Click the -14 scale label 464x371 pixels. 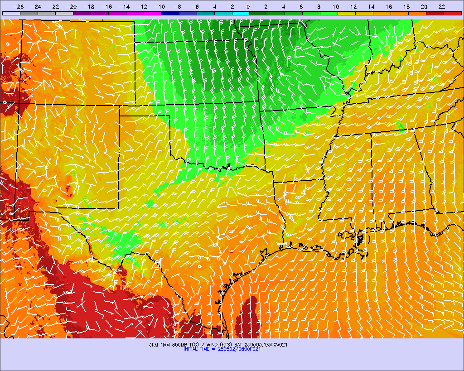click(x=124, y=6)
